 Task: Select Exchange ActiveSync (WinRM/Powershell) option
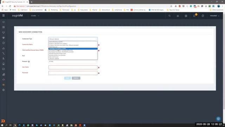pyautogui.click(x=73, y=52)
